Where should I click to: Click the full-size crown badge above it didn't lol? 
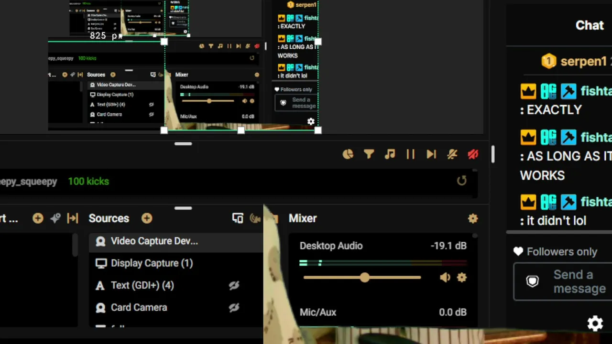528,202
